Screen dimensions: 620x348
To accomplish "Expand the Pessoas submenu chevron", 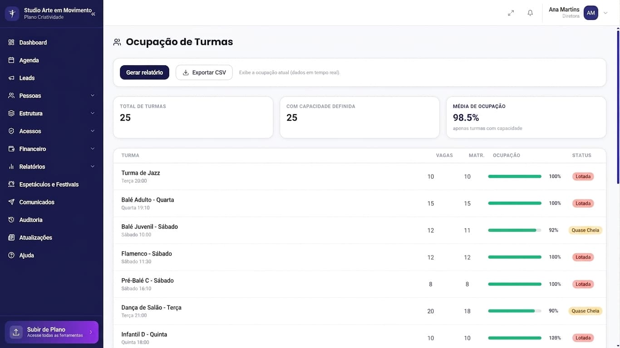I will click(x=93, y=96).
